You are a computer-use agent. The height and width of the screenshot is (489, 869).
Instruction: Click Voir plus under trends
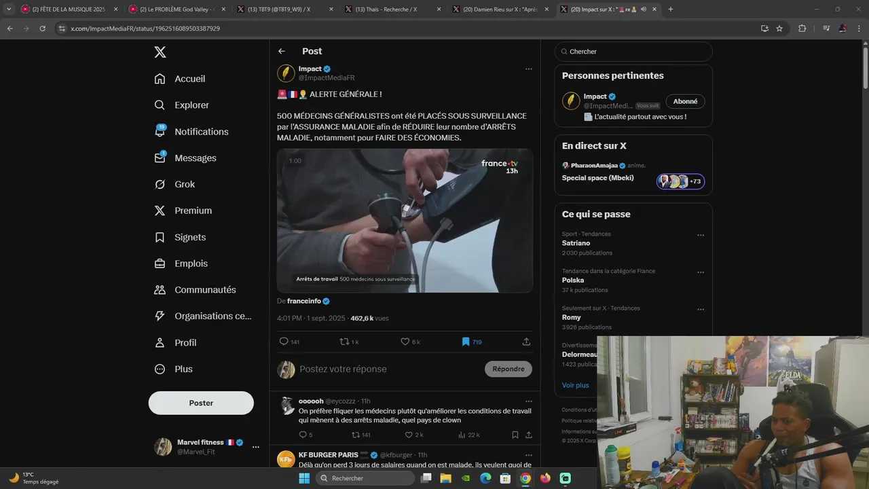click(575, 385)
